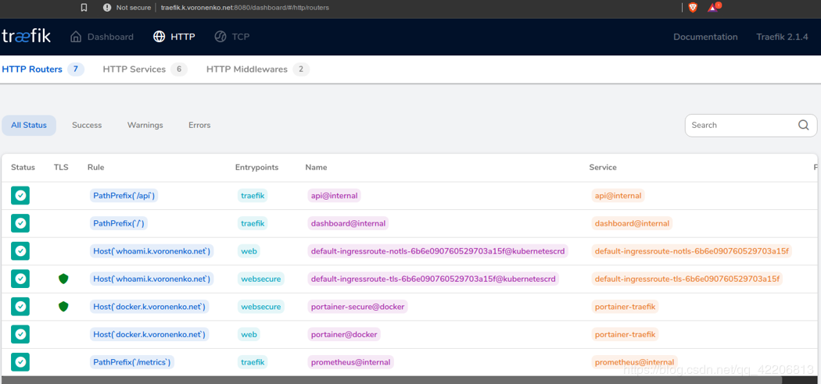Screen dimensions: 821x384
Task: Click the success status icon for api@internal
Action: coord(20,196)
